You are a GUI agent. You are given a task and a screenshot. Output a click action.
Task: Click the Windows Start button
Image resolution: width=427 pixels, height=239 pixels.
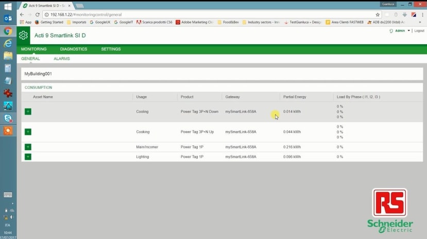pyautogui.click(x=8, y=7)
